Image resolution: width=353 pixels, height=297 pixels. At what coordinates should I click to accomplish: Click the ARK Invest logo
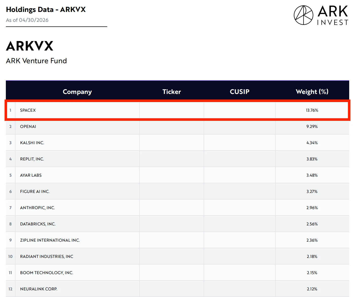click(x=321, y=15)
